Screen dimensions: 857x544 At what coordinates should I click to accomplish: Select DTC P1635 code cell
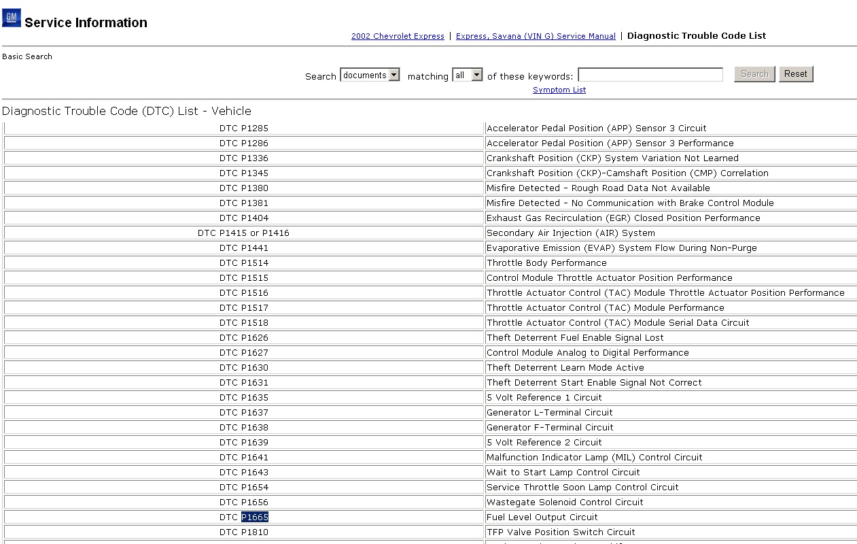[244, 397]
